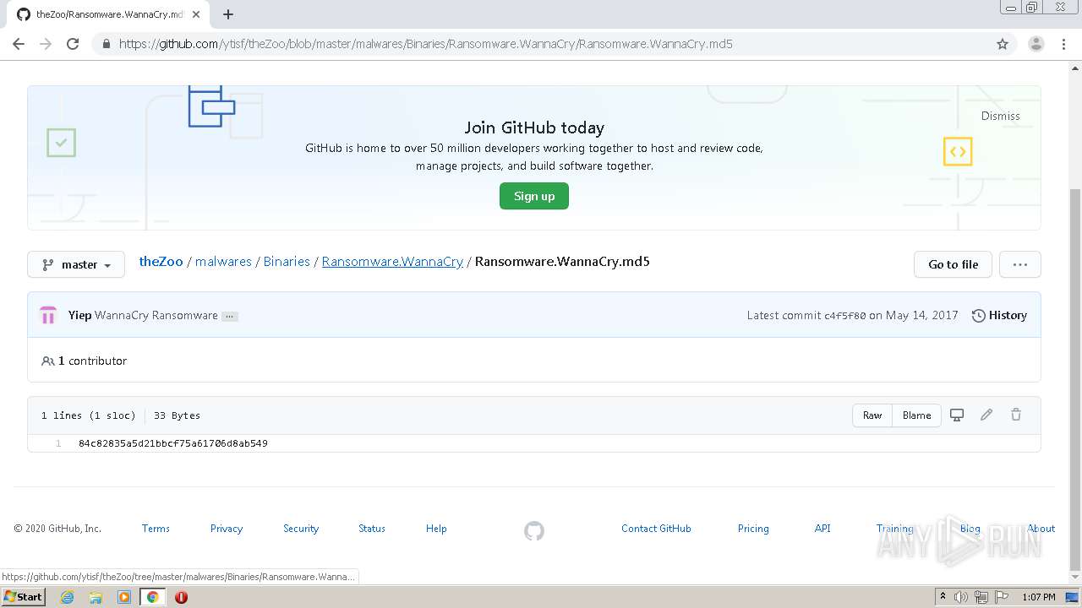Viewport: 1082px width, 608px height.
Task: Expand the master branch dropdown
Action: (x=76, y=264)
